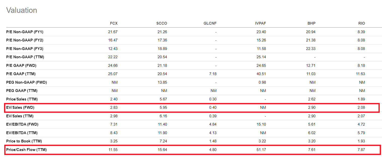Click FCX EV/EBITDA FWD value 7.31
Screen dimensions: 382x159
114,124
